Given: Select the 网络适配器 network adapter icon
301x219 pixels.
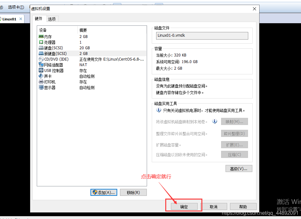Looking at the screenshot, I should click(41, 65).
